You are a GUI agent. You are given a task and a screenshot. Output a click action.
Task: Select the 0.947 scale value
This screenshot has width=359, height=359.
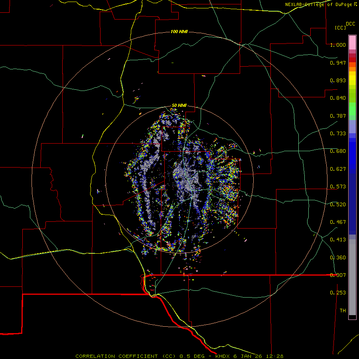click(338, 63)
